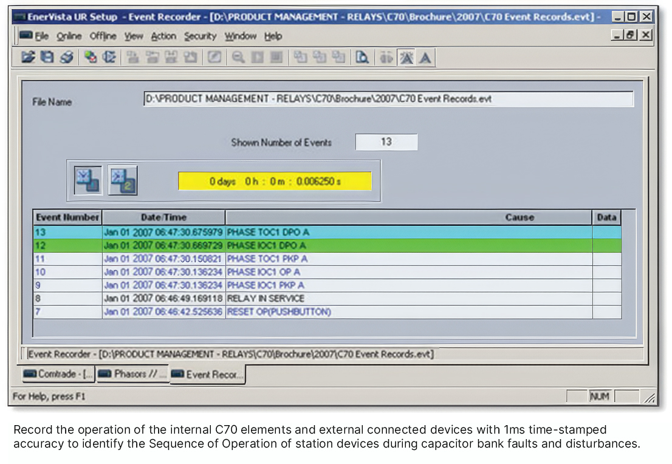Click the Cause column header
This screenshot has height=464, width=672.
click(x=408, y=217)
